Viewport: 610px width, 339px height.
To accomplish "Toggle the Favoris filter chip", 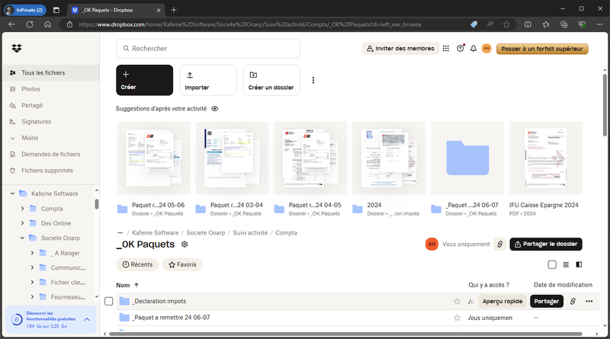I will 182,264.
